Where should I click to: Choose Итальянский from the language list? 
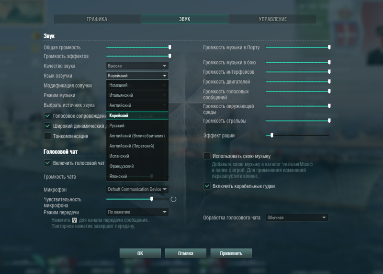coord(137,95)
